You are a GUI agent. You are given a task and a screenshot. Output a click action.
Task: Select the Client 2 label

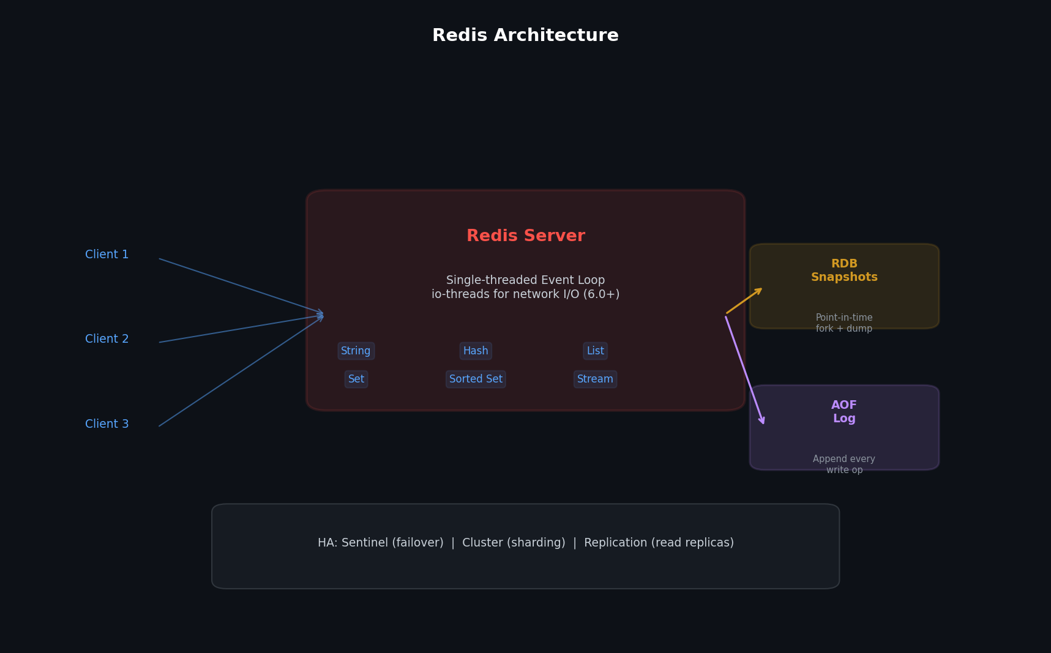(x=107, y=339)
